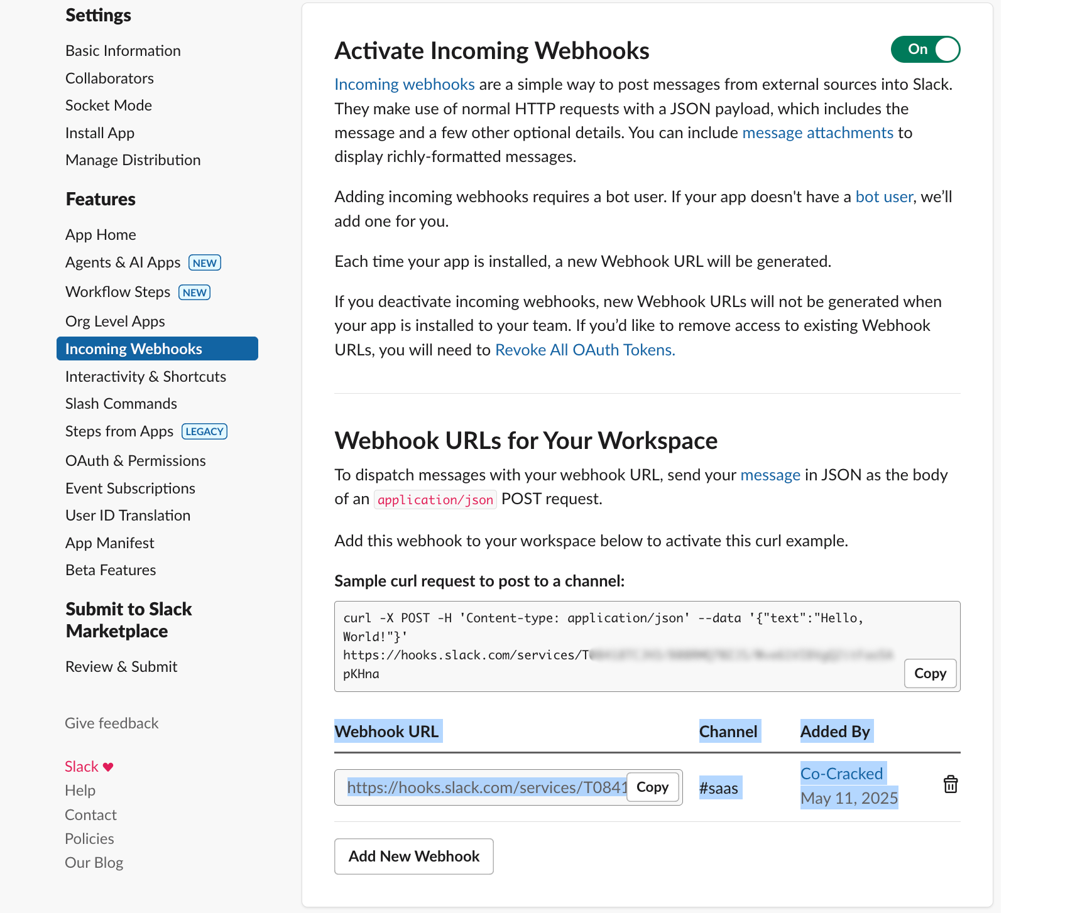Click Add New Webhook
The width and height of the screenshot is (1092, 913).
[413, 856]
